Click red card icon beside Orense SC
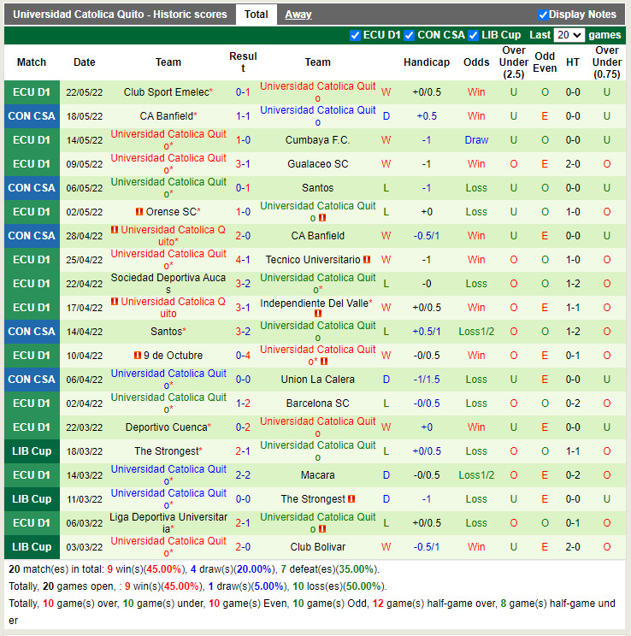The image size is (631, 636). 139,212
